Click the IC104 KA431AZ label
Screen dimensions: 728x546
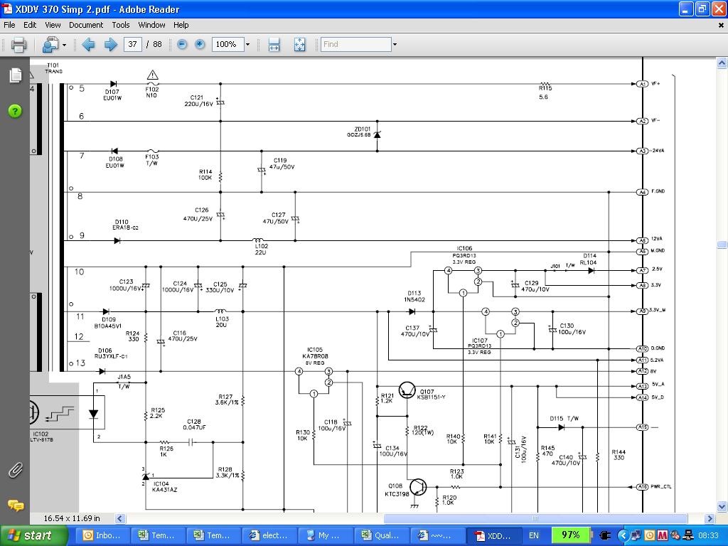[x=165, y=486]
